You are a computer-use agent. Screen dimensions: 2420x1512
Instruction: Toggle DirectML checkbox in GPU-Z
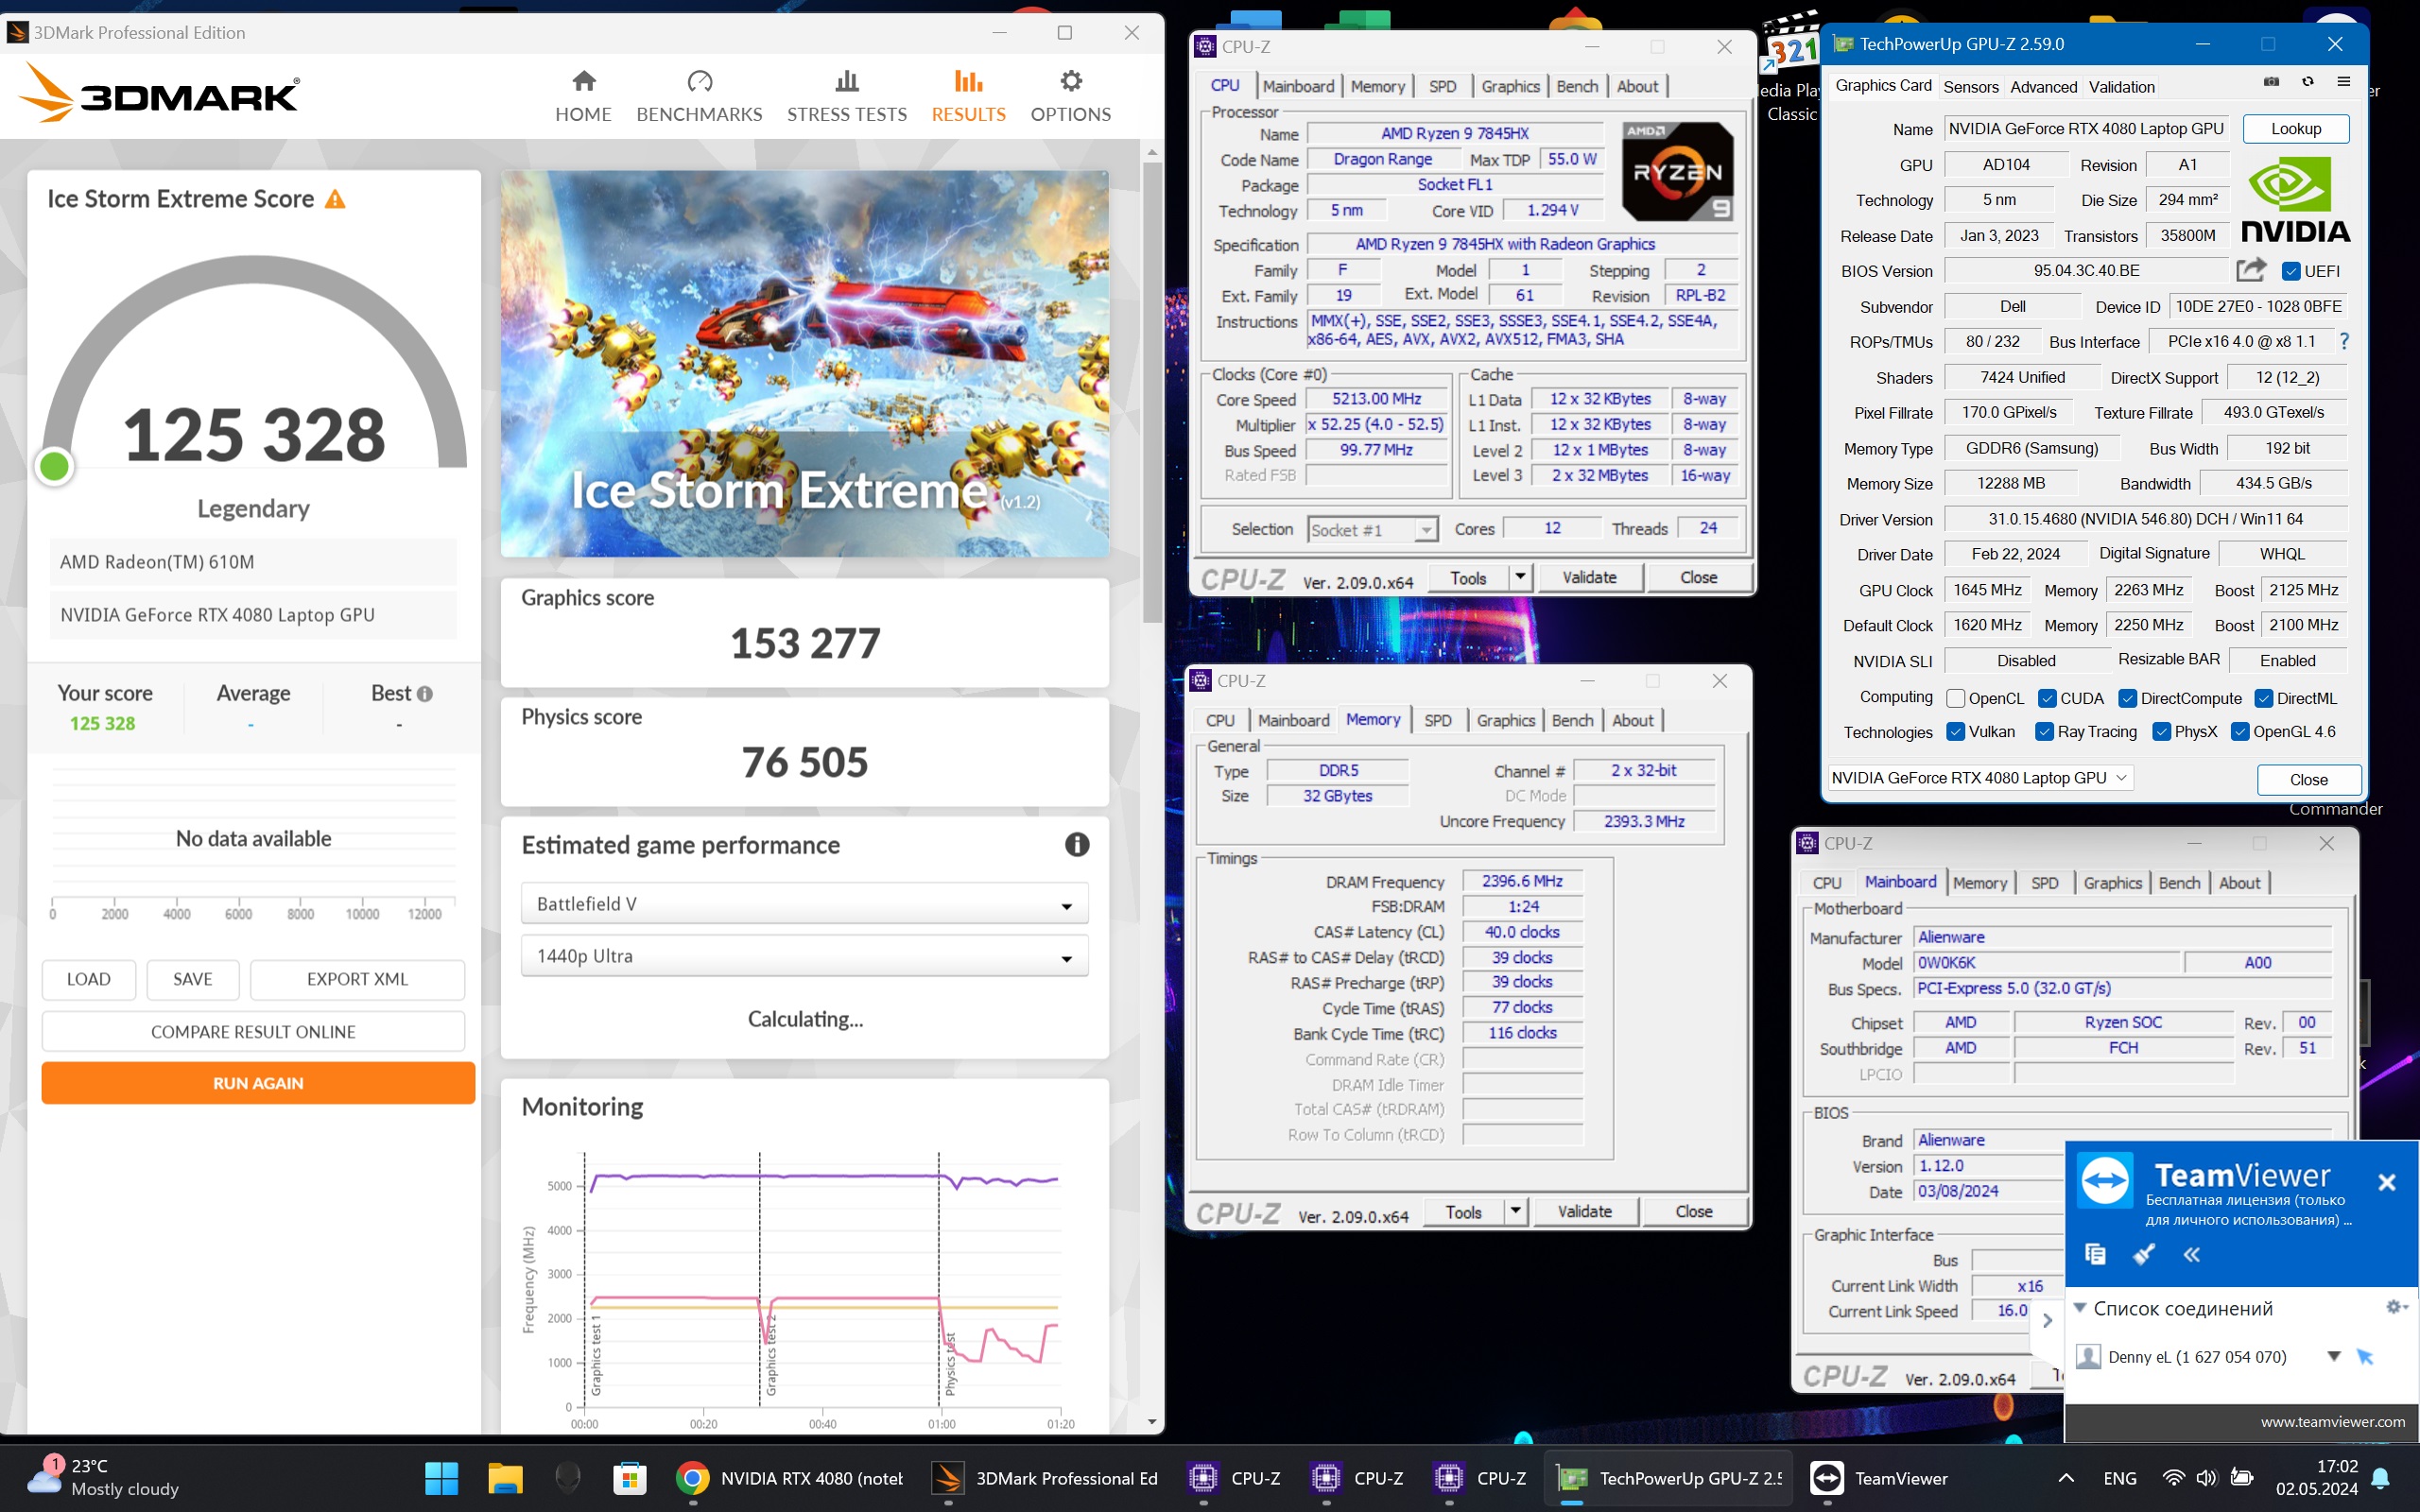click(2263, 698)
